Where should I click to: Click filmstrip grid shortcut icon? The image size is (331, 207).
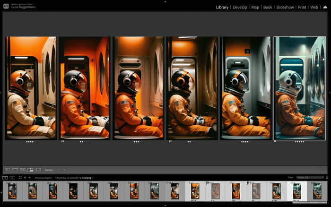[20, 178]
